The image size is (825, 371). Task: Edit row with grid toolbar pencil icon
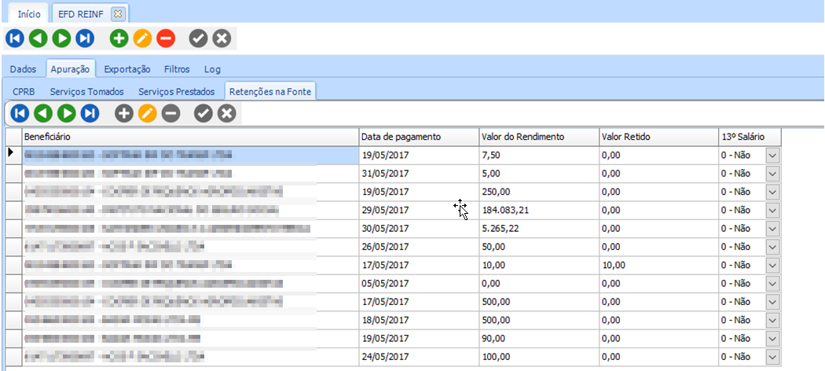click(148, 113)
